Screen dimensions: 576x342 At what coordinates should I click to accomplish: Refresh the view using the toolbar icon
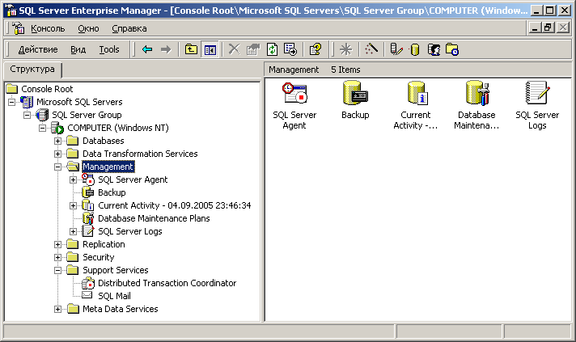tap(272, 49)
